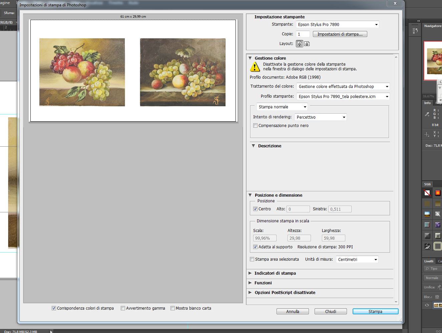Lock transparent pixels in Livelli panel
This screenshot has width=442, height=333.
(437, 297)
